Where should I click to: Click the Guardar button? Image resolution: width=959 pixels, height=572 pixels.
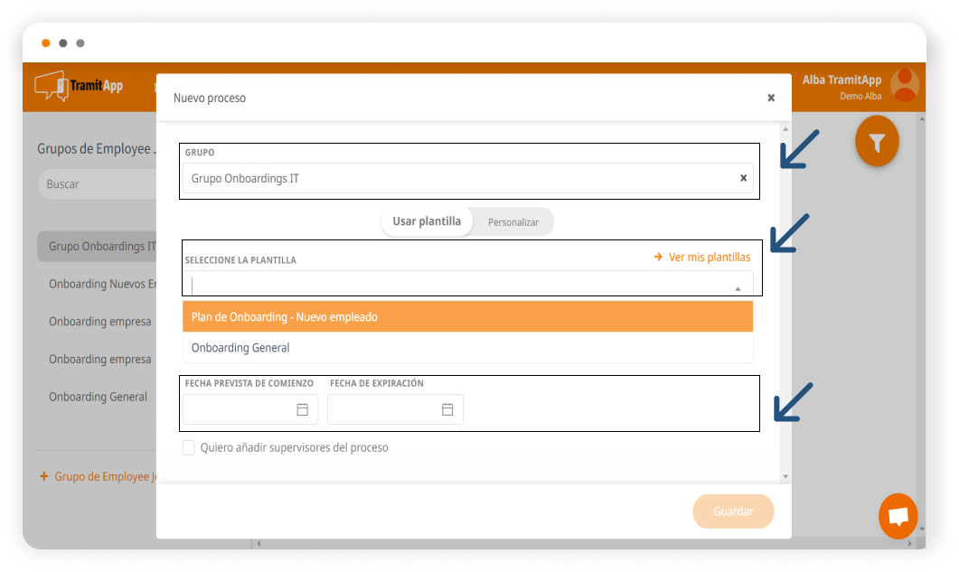pyautogui.click(x=733, y=511)
